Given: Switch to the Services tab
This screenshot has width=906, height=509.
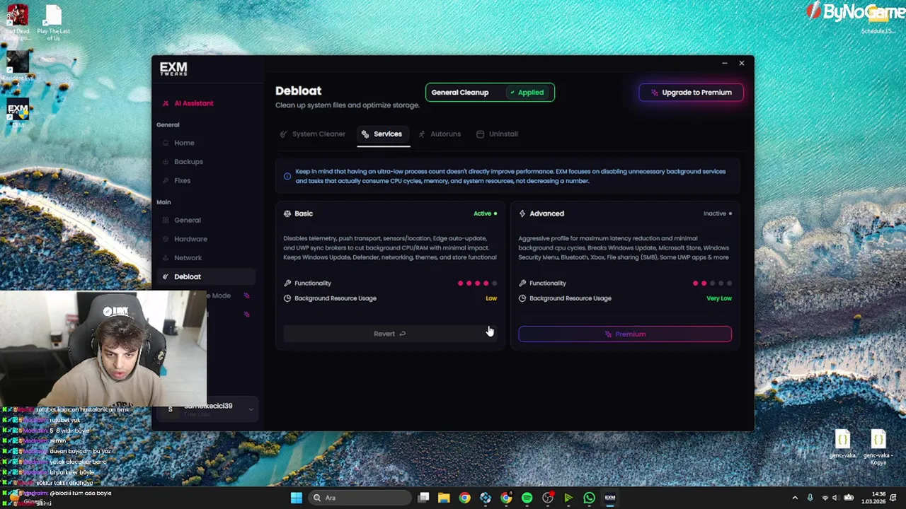Looking at the screenshot, I should click(382, 134).
